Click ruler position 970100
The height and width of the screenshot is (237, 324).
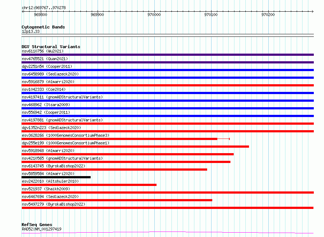pyautogui.click(x=211, y=15)
